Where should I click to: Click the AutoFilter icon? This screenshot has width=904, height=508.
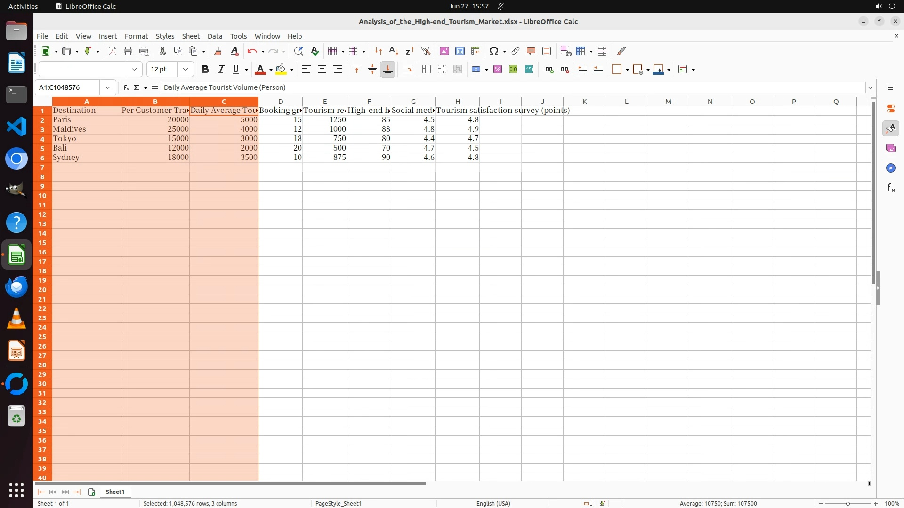point(426,51)
